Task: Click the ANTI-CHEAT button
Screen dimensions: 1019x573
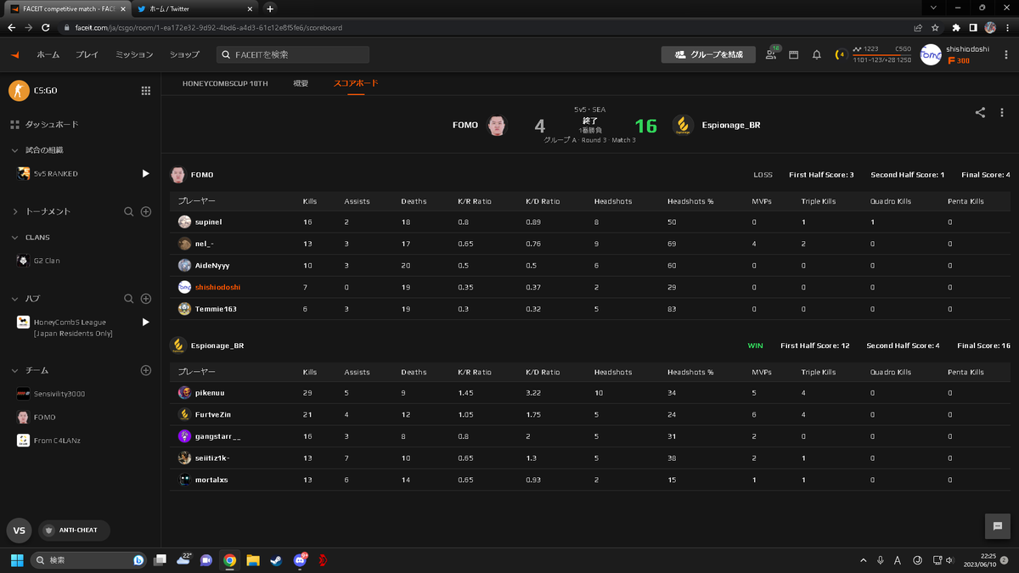Action: (74, 531)
